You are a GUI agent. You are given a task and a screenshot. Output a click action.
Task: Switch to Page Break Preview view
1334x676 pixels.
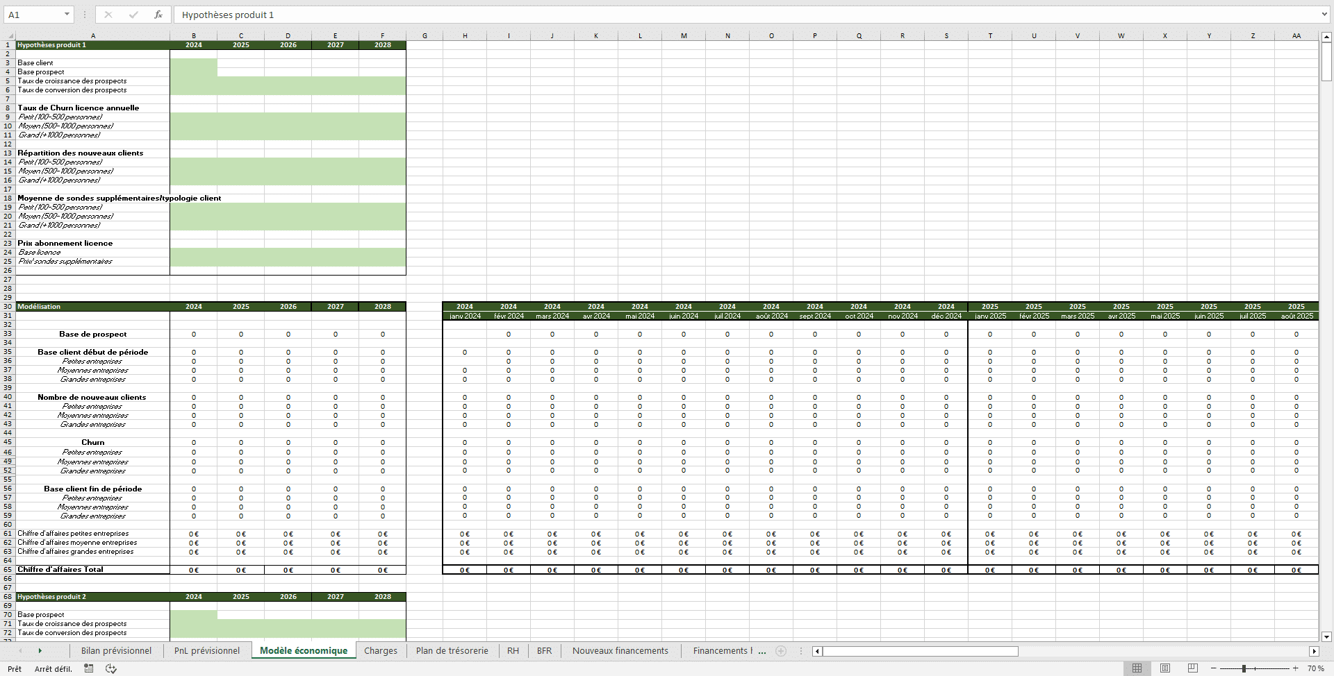[1193, 668]
